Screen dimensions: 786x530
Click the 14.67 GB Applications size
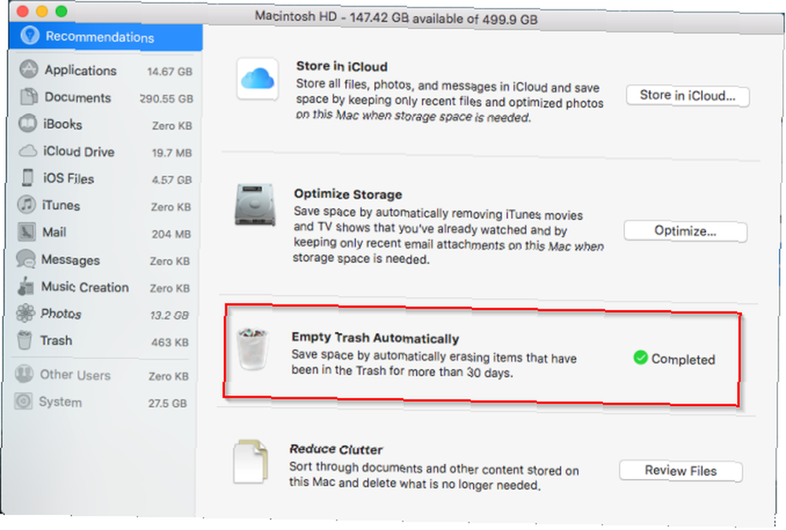[170, 71]
